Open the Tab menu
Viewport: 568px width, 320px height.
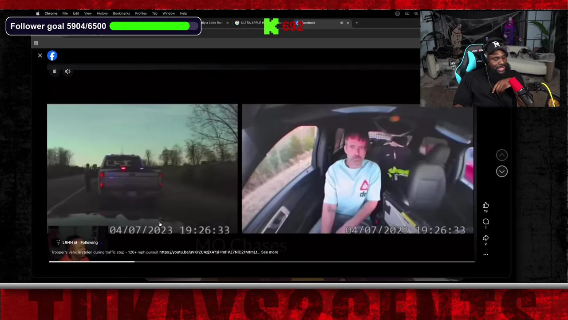[154, 13]
